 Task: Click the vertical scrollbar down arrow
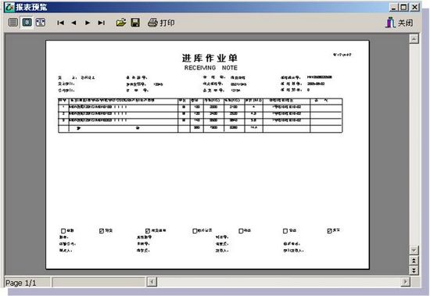tap(414, 250)
